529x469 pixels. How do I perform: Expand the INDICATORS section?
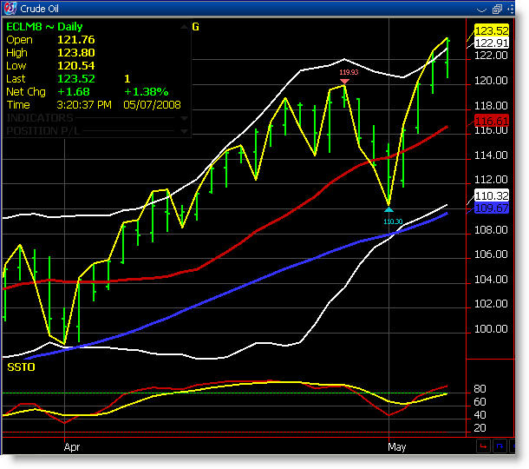184,118
